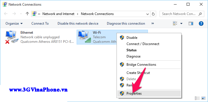Viewport: 208px width, 102px height.
Task: Switch to large icons view in status bar
Action: pos(203,98)
